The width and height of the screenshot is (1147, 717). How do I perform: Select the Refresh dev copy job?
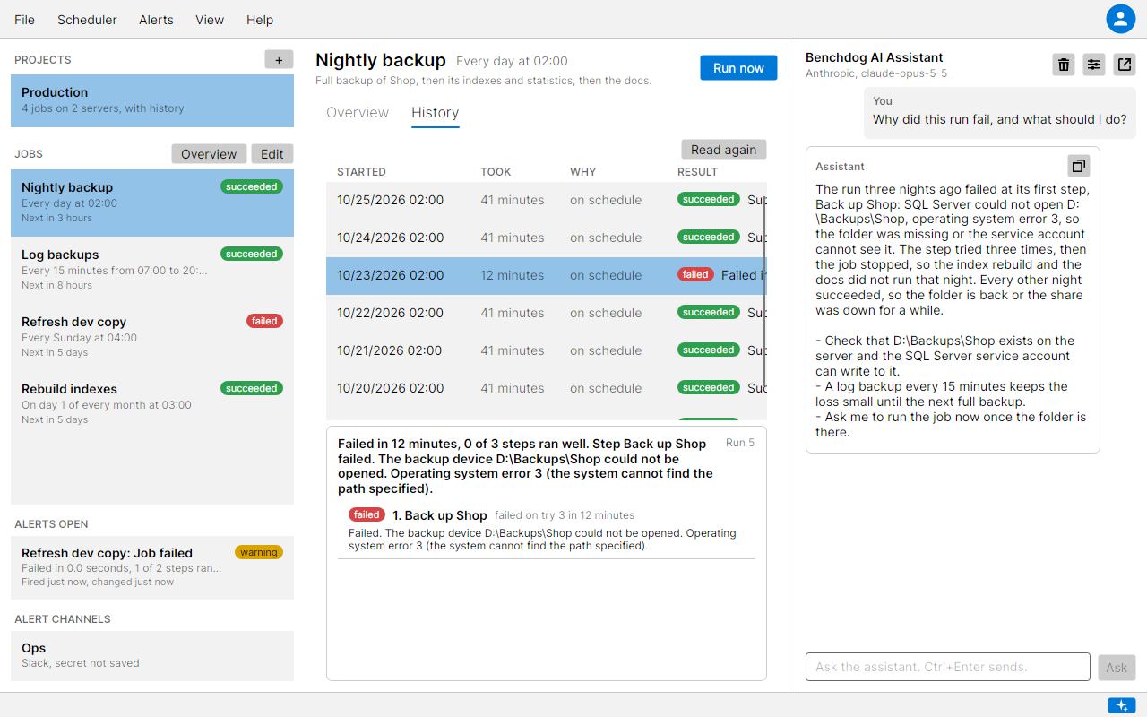[152, 337]
